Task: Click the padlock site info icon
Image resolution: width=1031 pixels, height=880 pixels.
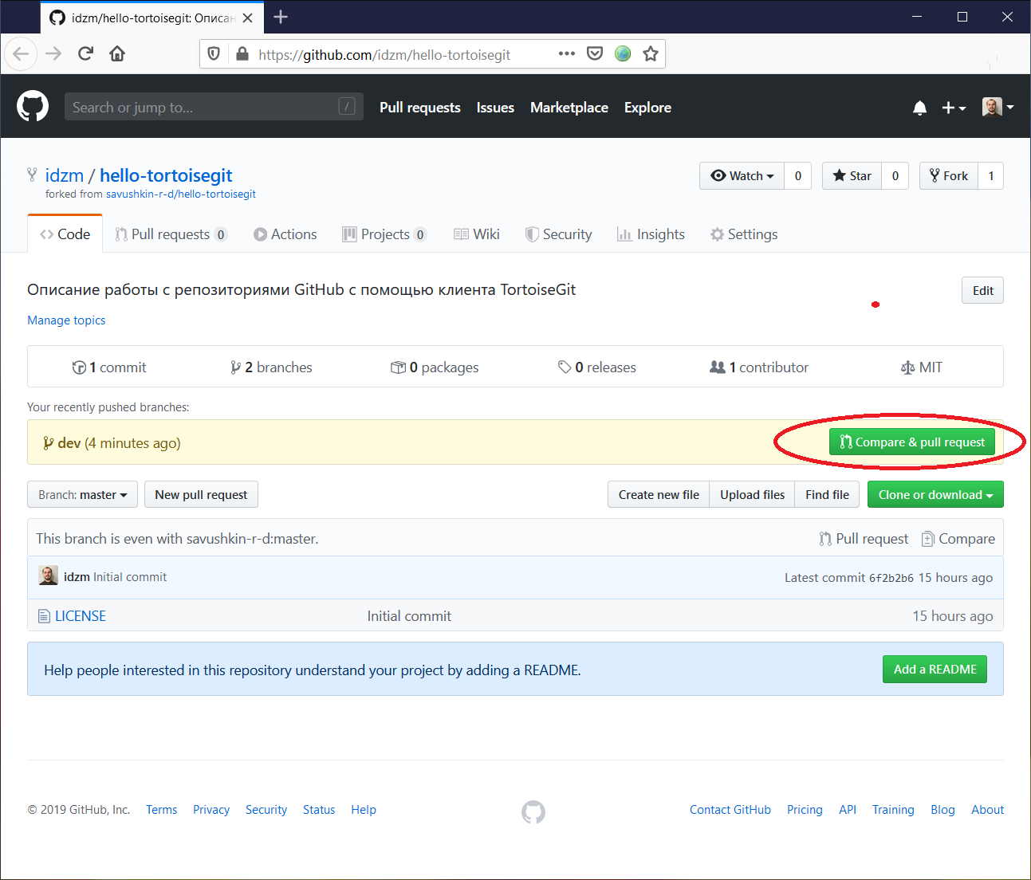Action: 242,54
